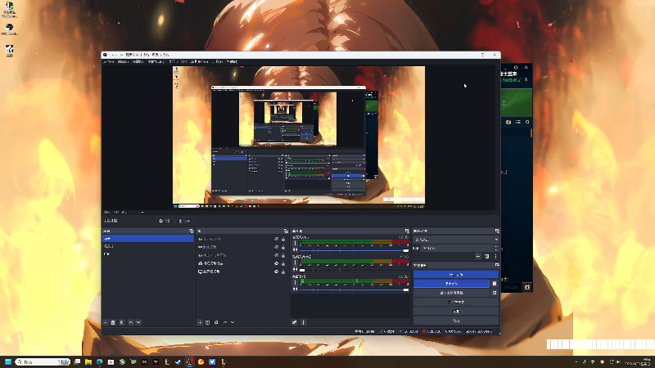Add a new source with the plus icon
The width and height of the screenshot is (655, 368).
[x=200, y=322]
